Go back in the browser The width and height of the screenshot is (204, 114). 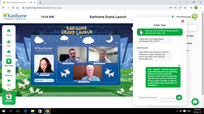click(x=3, y=8)
